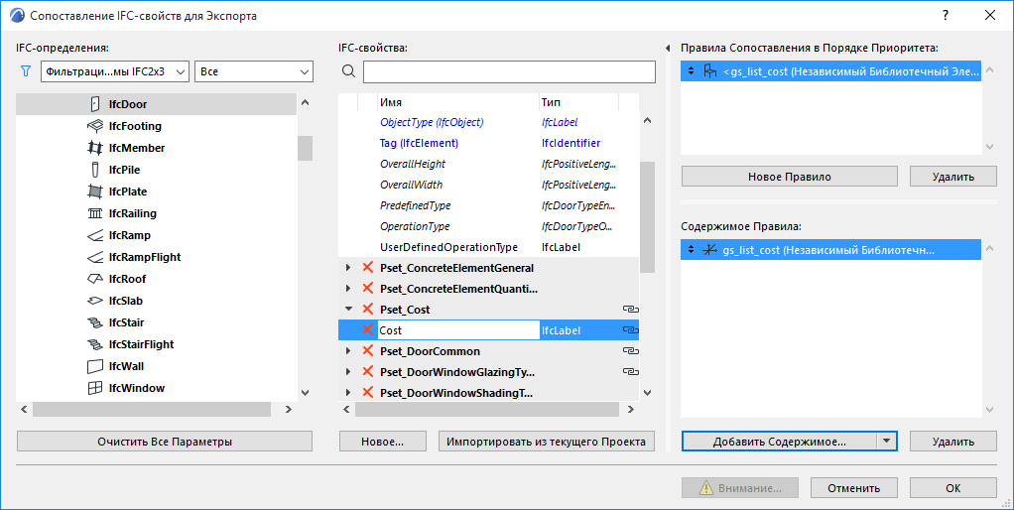Click IFC definitions horizontal scrollbar
The image size is (1014, 510).
pyautogui.click(x=152, y=409)
